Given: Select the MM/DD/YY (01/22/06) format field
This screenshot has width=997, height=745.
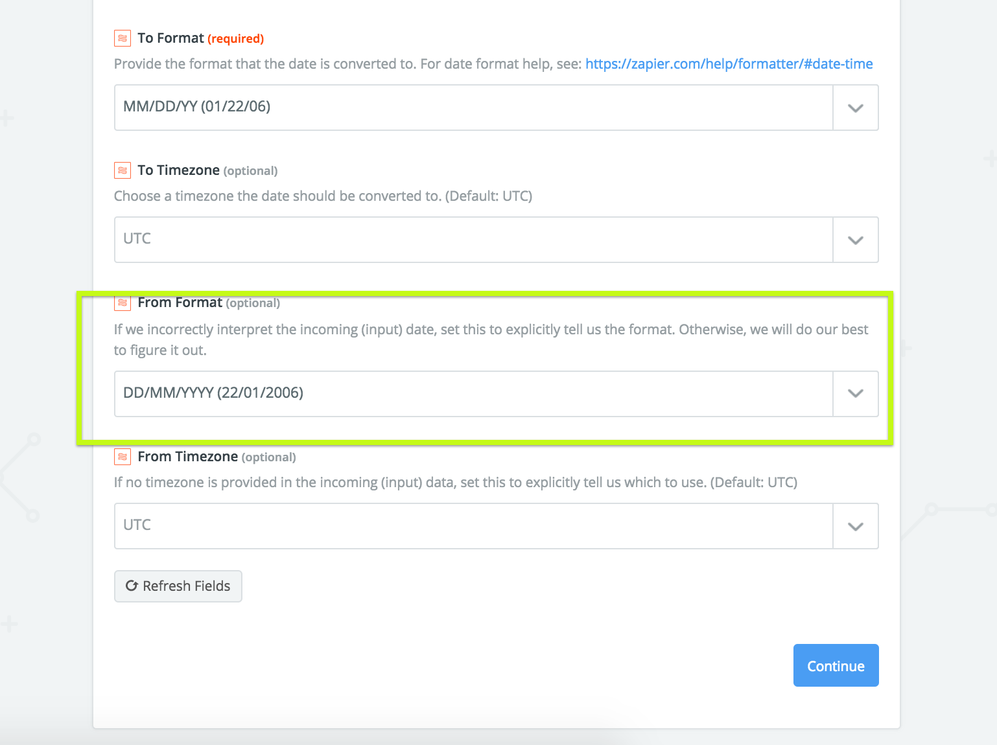Looking at the screenshot, I should pos(474,108).
